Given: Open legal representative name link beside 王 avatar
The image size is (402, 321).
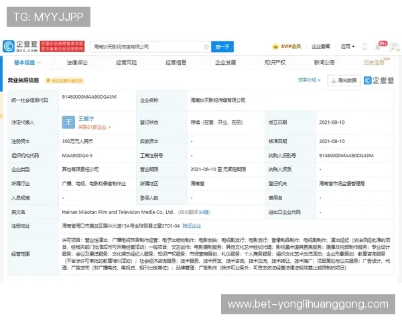Looking at the screenshot, I should point(86,119).
